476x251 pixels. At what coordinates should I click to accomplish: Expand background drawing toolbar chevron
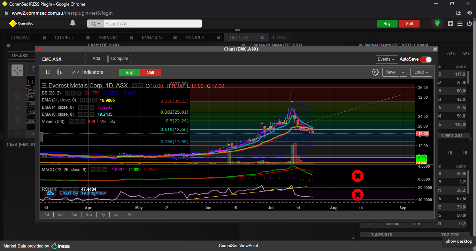coord(17,134)
